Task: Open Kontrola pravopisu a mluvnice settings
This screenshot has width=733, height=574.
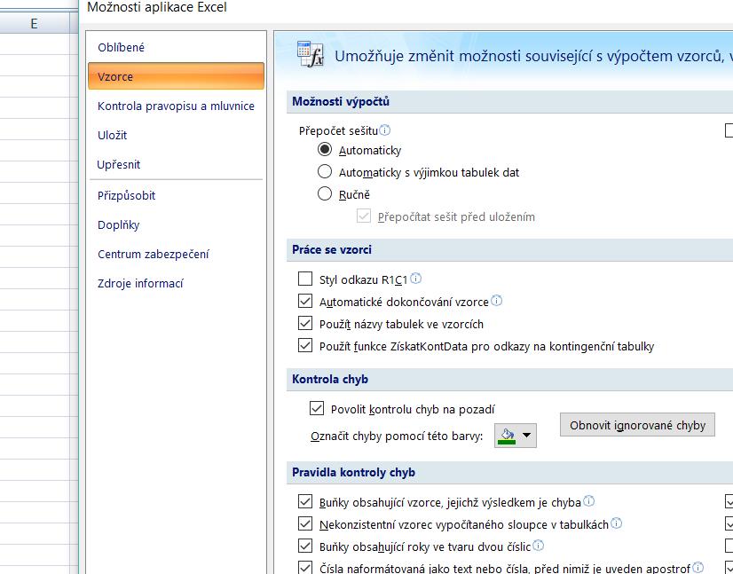Action: pos(176,106)
